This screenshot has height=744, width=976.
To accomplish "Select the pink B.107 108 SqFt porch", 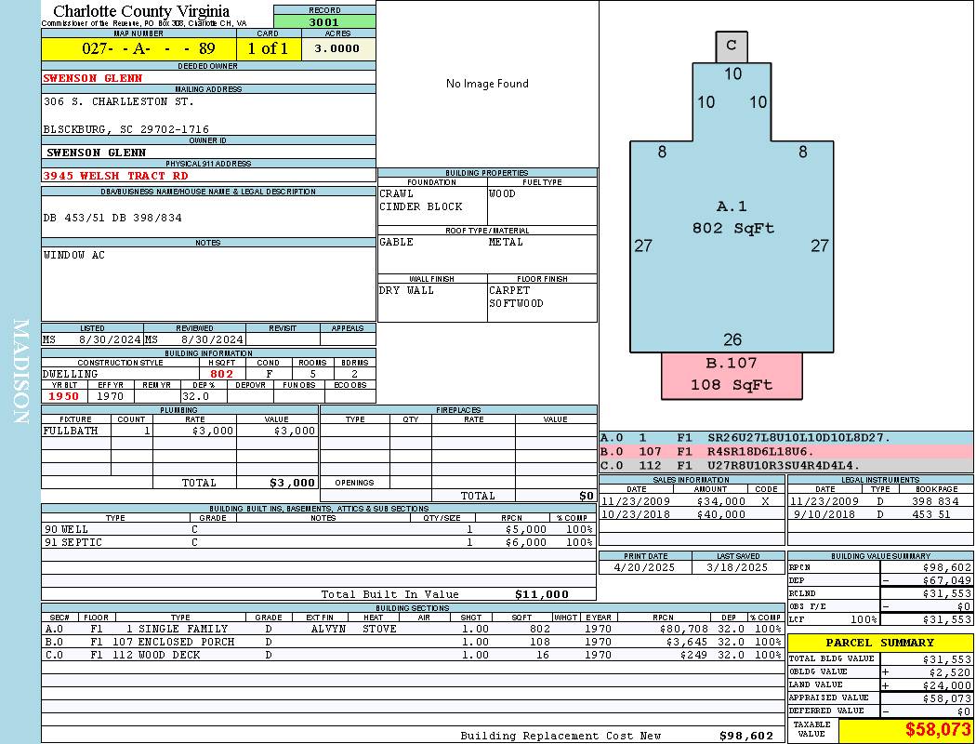I will 732,374.
